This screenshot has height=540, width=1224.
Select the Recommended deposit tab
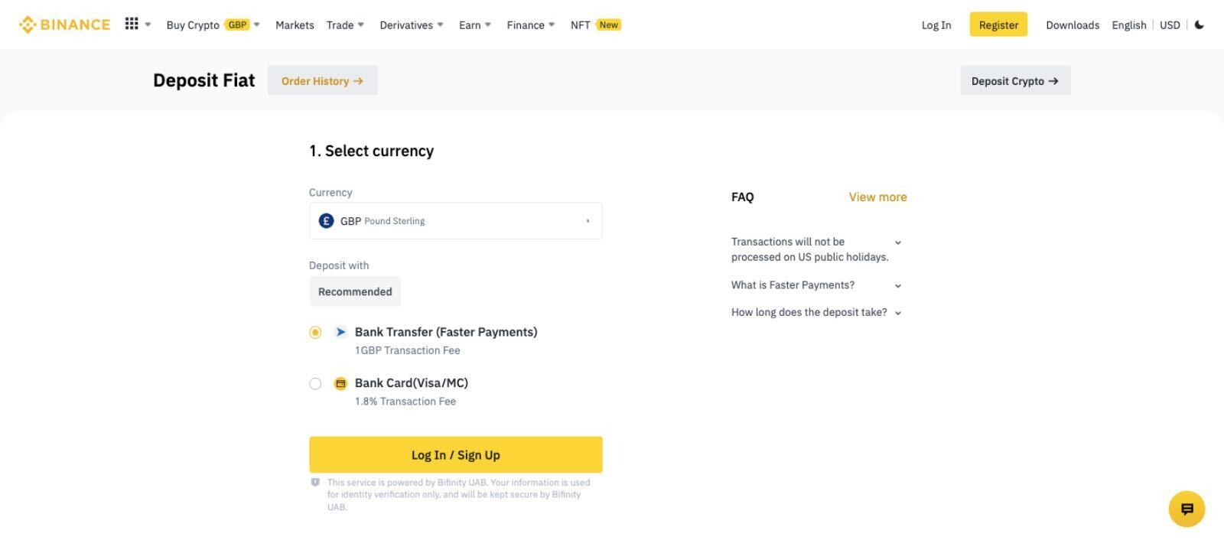coord(355,291)
